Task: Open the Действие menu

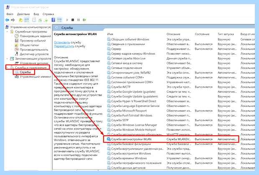Action: tap(23, 14)
